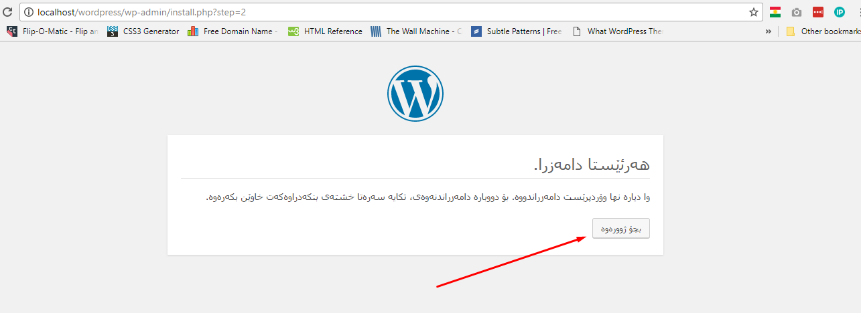Expand hidden bookmarks chevron
The height and width of the screenshot is (313, 861).
click(x=768, y=31)
